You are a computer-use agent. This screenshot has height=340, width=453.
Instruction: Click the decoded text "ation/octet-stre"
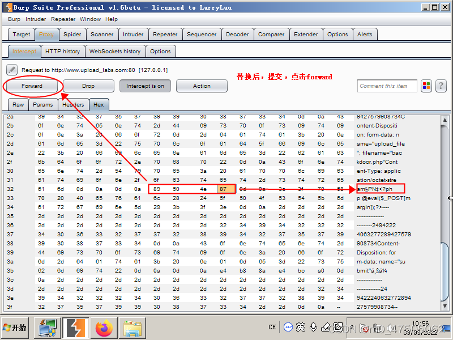tap(377, 180)
